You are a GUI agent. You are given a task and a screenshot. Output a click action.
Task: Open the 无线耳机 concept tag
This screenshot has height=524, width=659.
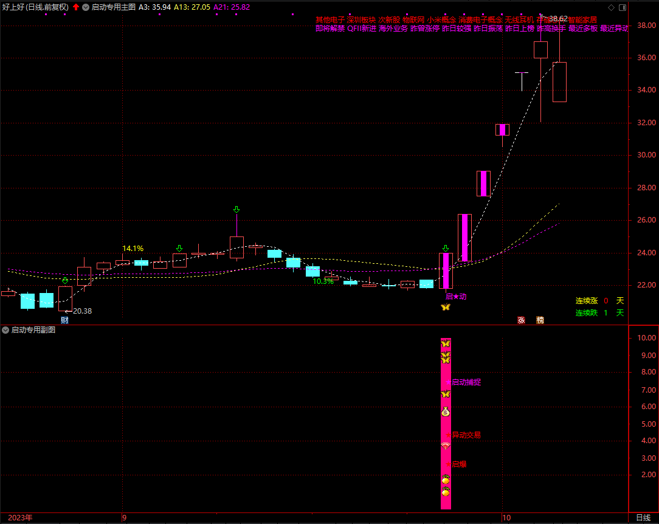coord(519,19)
